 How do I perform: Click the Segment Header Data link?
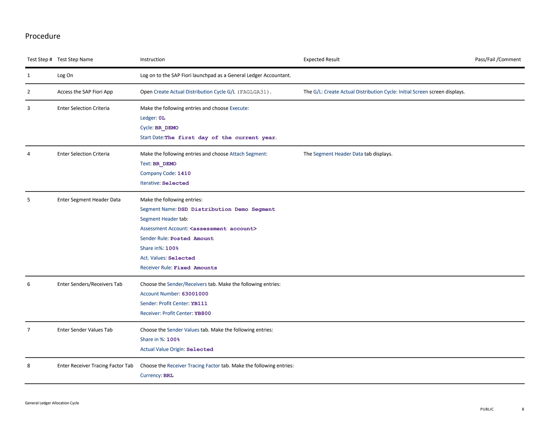(338, 154)
